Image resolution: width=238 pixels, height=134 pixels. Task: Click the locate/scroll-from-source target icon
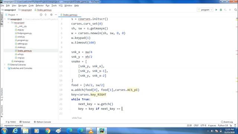(x=41, y=15)
